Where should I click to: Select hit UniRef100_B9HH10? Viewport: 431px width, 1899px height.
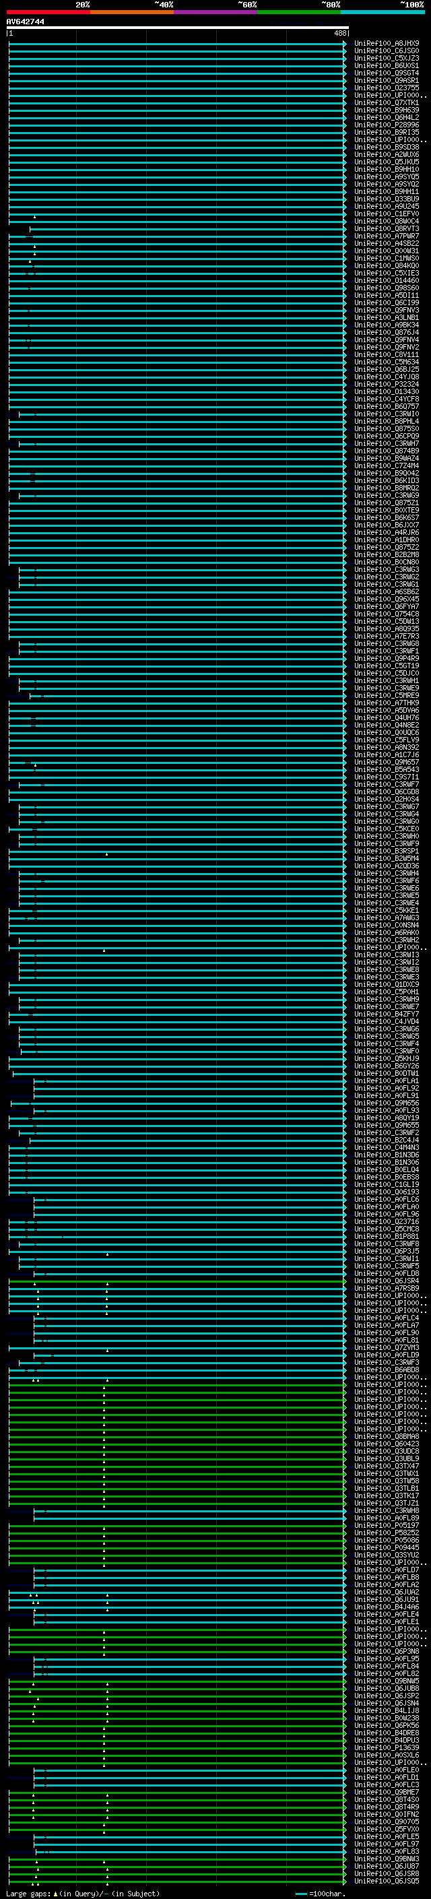[387, 170]
